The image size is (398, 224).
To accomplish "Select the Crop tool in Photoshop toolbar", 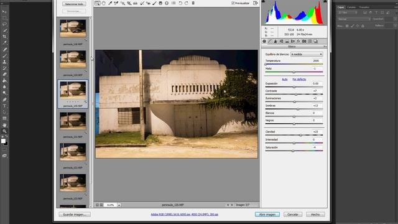I will 4,37.
